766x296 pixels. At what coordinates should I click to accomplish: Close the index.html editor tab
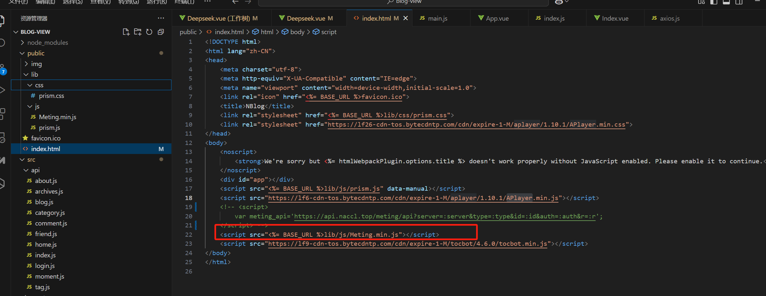[x=405, y=18]
